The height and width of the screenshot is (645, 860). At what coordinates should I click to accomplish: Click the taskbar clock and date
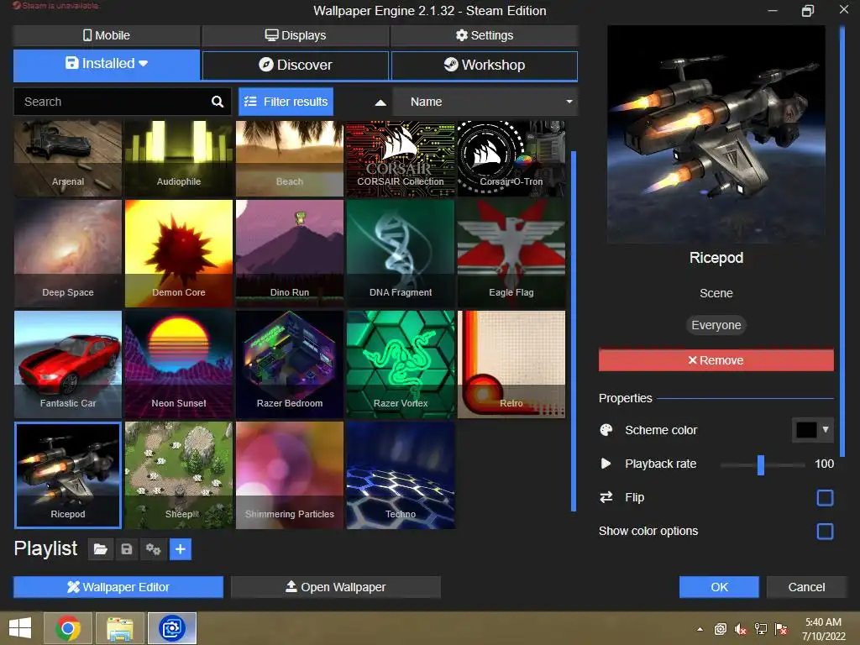[823, 629]
